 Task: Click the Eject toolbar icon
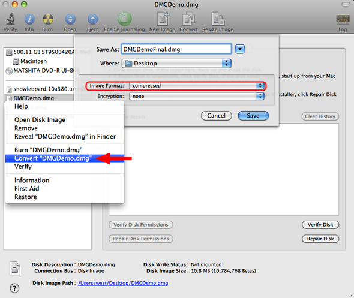92,19
